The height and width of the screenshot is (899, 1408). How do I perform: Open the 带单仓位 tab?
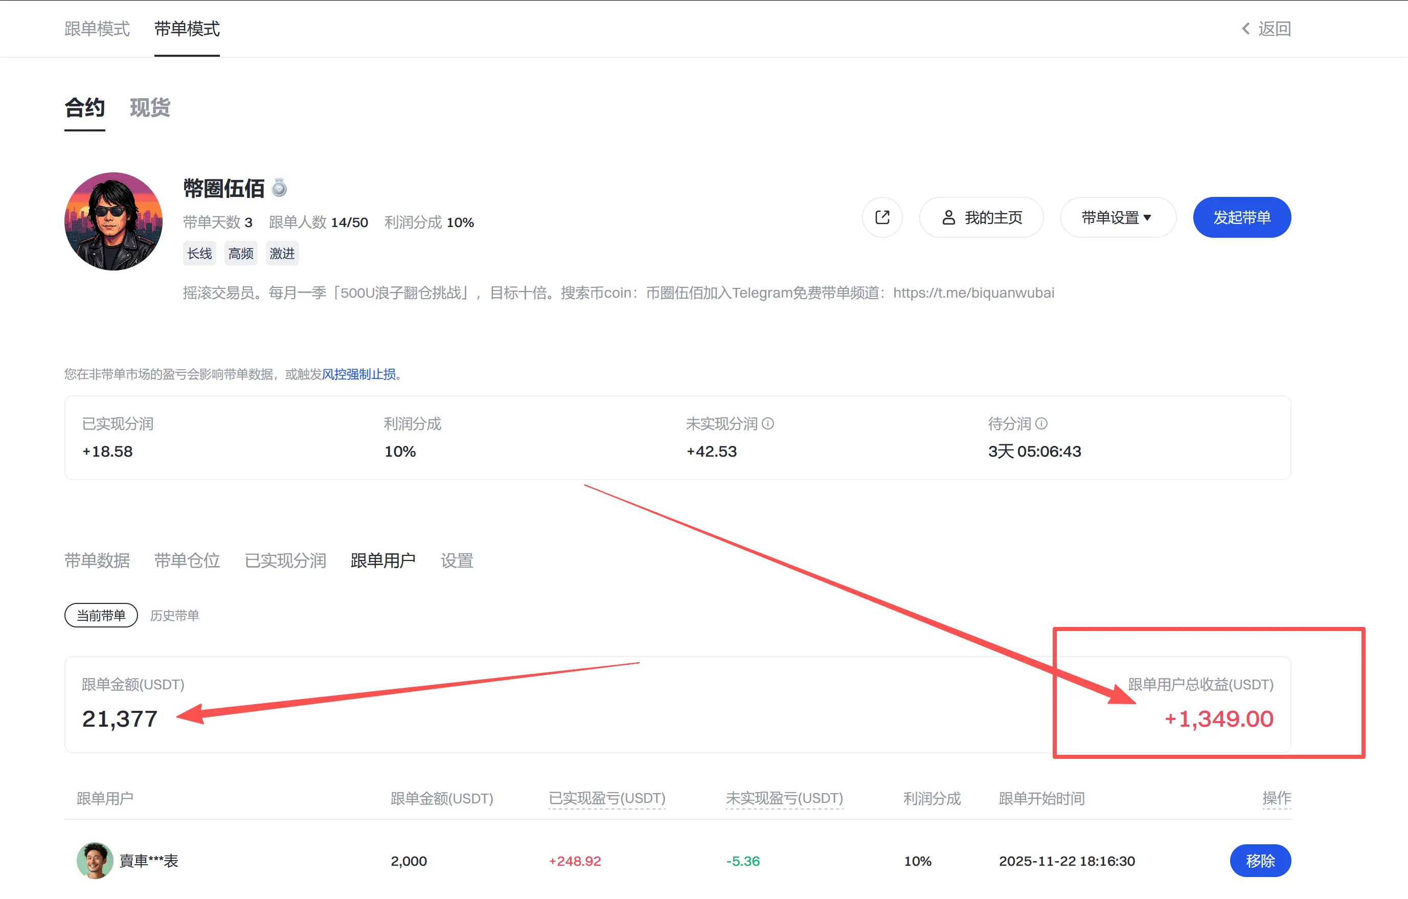(187, 560)
